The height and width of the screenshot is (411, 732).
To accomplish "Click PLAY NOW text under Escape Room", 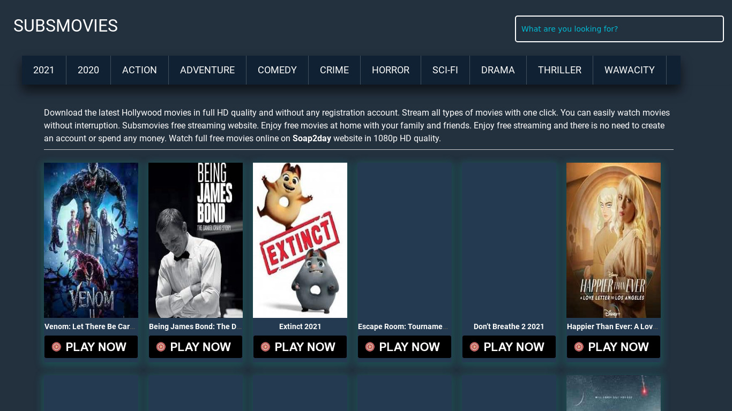I will (409, 347).
